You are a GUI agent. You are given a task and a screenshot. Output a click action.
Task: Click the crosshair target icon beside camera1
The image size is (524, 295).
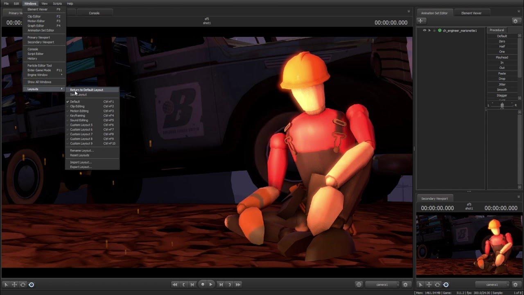point(359,284)
